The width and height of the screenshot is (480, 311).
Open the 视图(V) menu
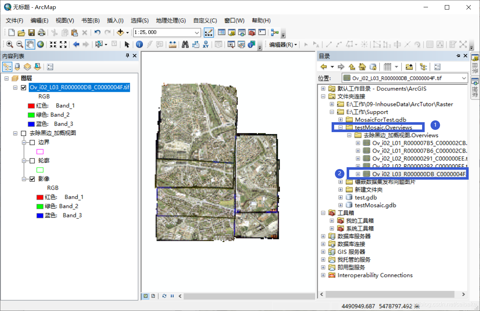[65, 20]
